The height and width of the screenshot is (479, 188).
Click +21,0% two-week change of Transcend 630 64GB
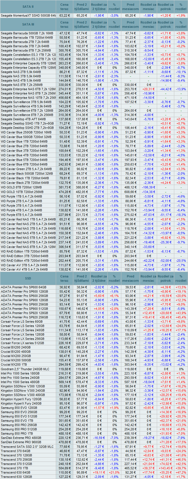(114, 472)
